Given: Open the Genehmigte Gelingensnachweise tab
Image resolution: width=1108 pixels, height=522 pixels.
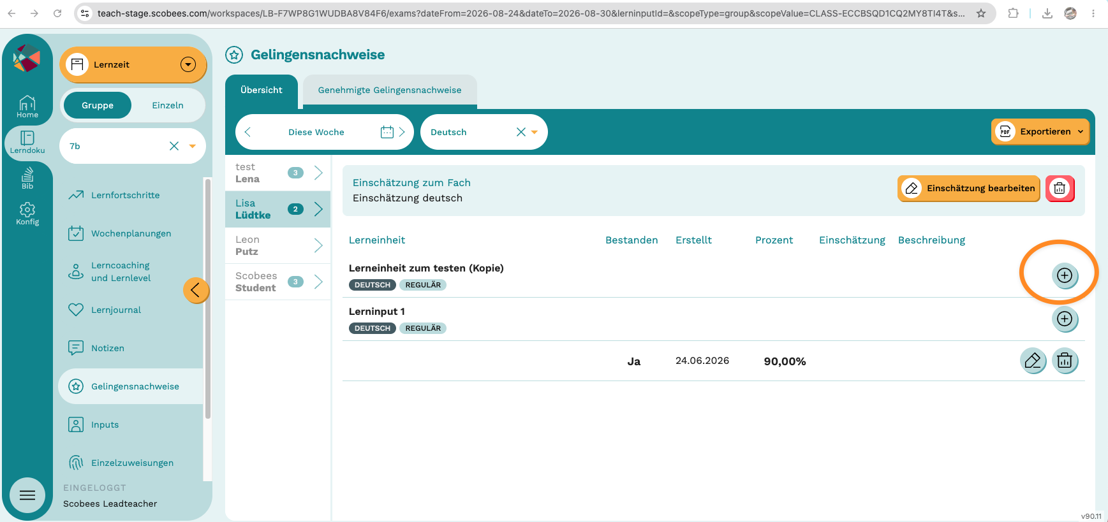Looking at the screenshot, I should (390, 90).
